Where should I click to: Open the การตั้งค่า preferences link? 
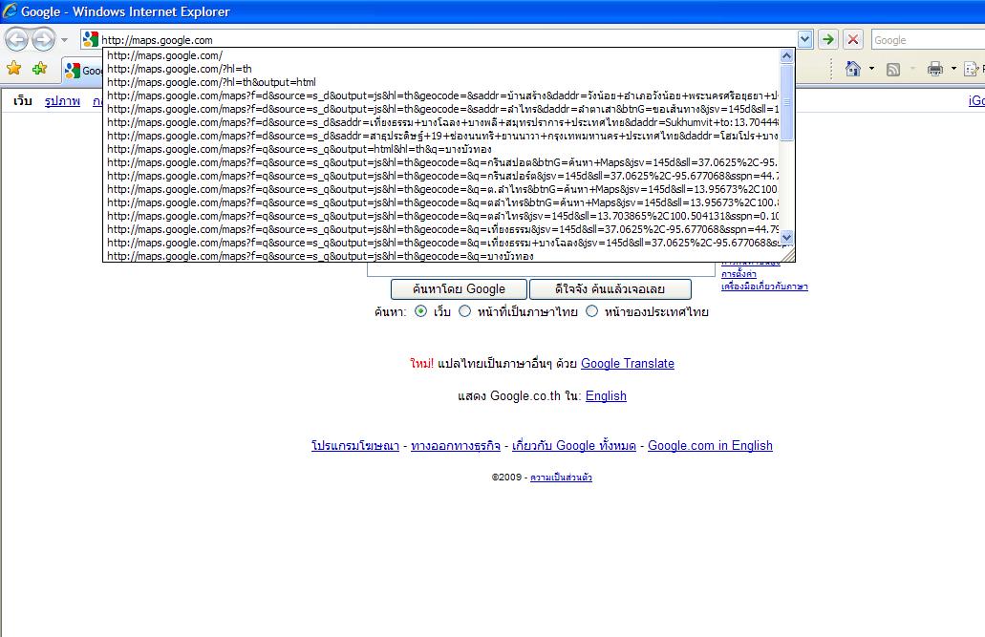click(x=739, y=274)
